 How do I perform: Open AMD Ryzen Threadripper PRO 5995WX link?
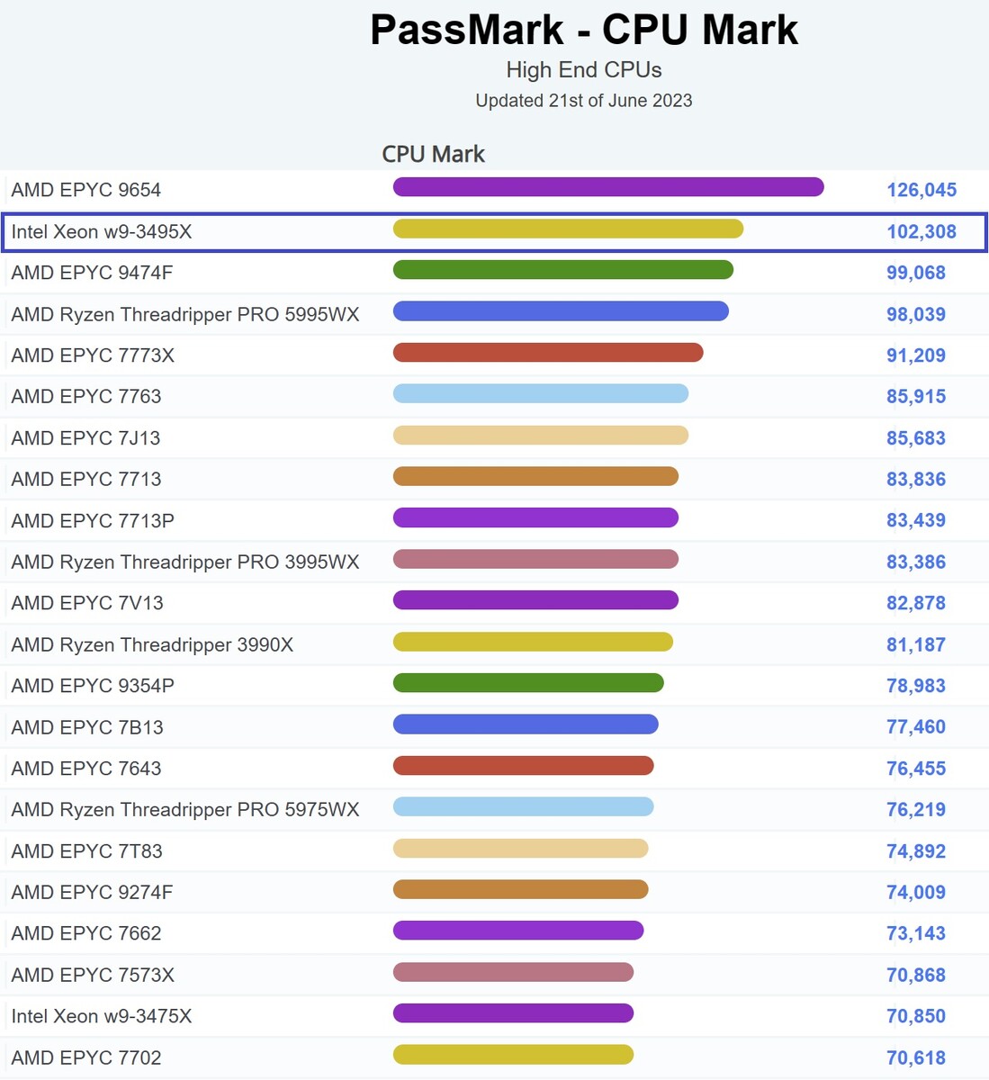tap(185, 314)
